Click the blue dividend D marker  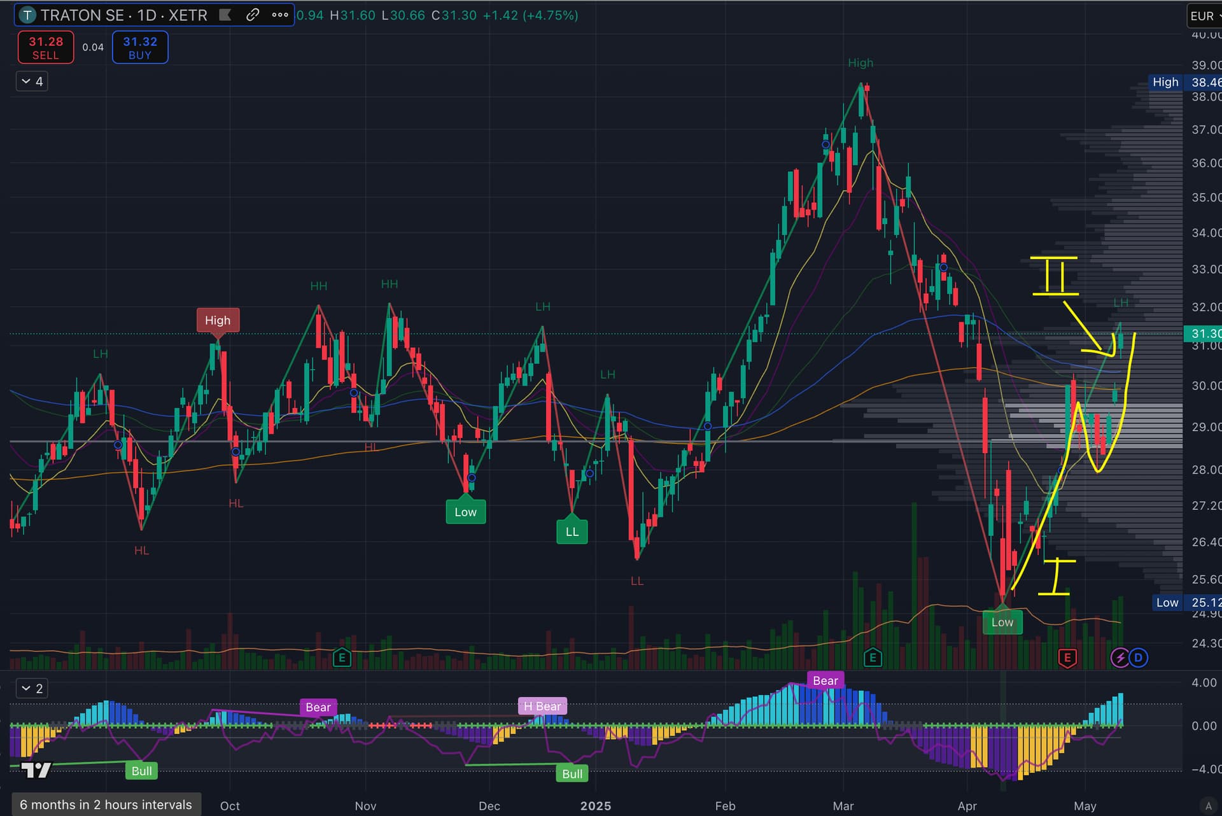click(x=1139, y=658)
